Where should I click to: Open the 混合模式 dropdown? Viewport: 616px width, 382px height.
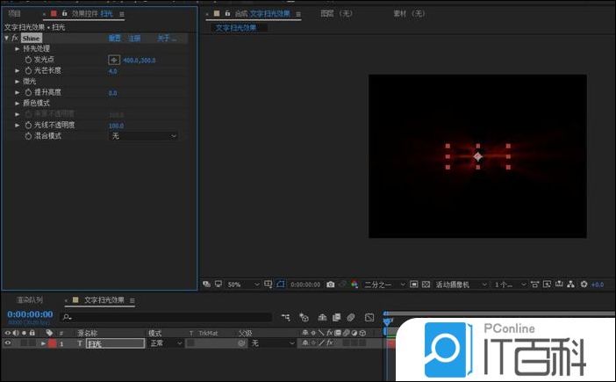pos(144,136)
